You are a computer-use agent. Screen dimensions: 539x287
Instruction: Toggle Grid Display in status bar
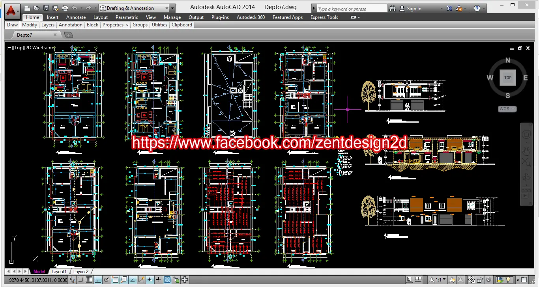click(89, 280)
